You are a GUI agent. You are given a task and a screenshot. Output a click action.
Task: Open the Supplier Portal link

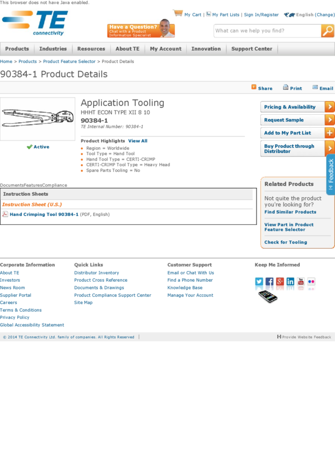16,295
